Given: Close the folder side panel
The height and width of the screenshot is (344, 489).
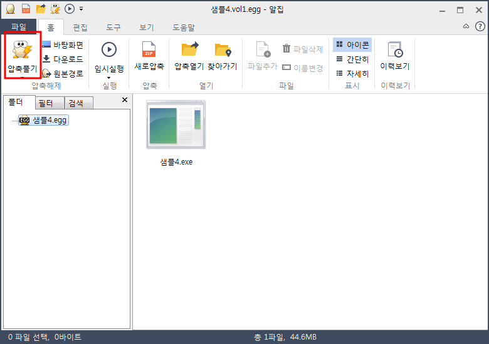Looking at the screenshot, I should coord(125,100).
